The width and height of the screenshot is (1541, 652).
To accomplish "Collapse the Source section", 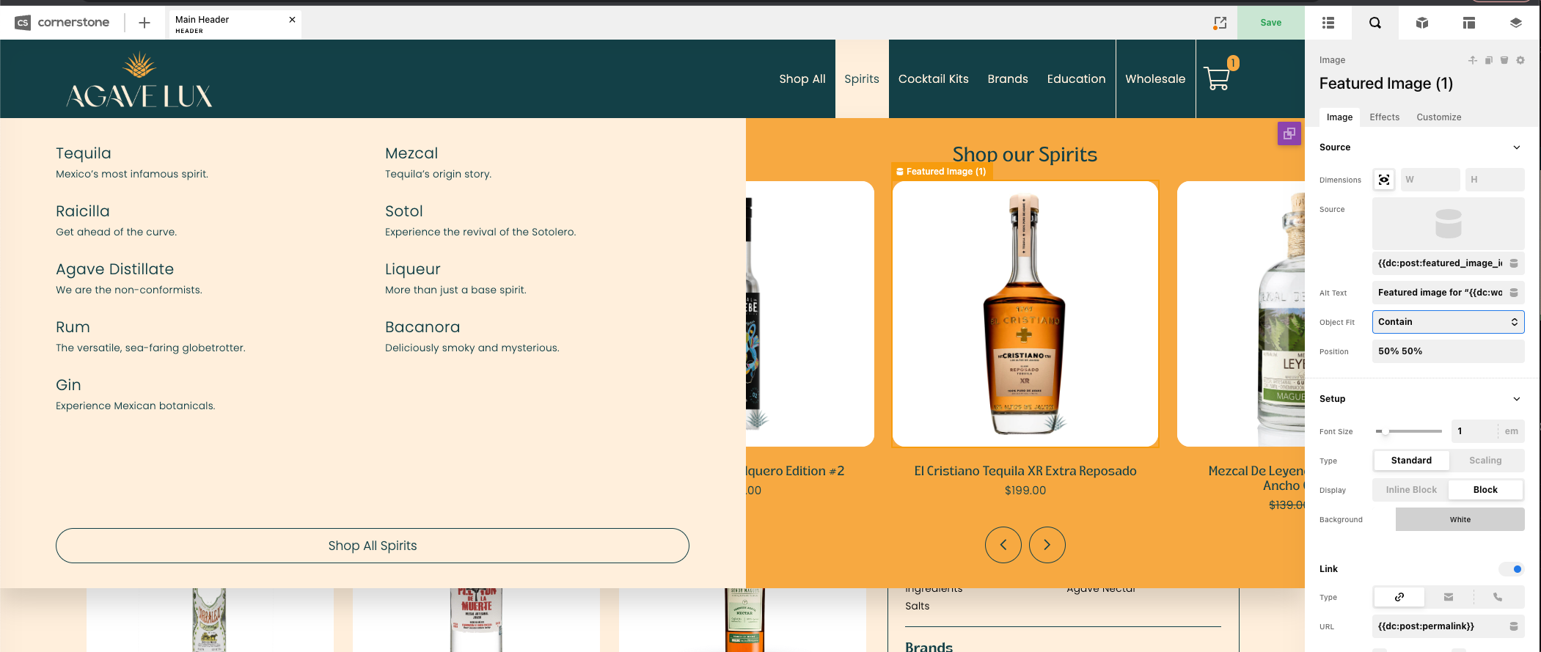I will 1517,147.
